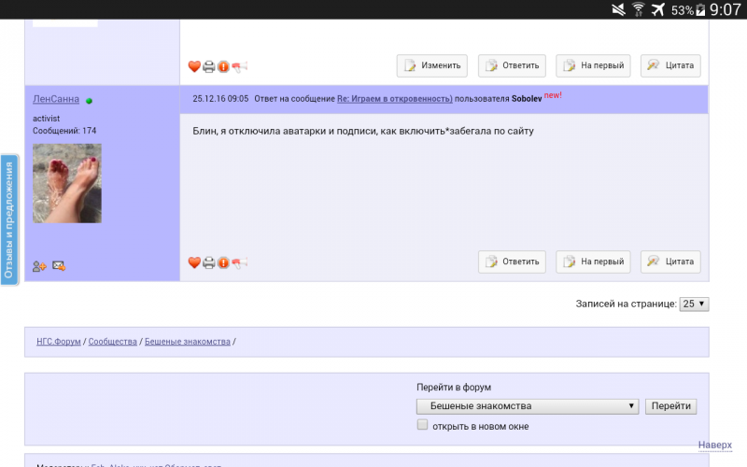Screen dimensions: 747x467
Task: Click the printer icon under ЛенСанна's post
Action: point(209,262)
